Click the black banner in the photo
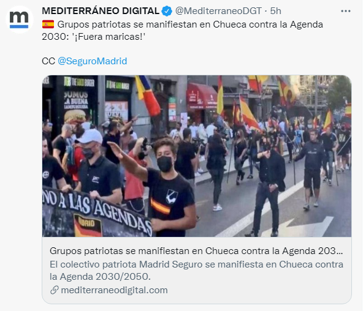The width and height of the screenshot is (363, 311). [97, 211]
